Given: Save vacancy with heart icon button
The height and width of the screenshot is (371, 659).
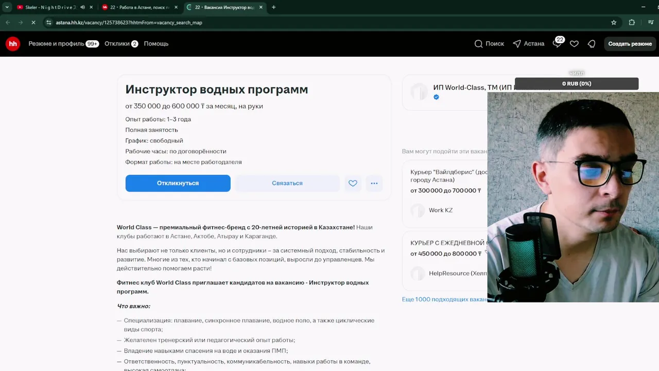Looking at the screenshot, I should point(353,183).
